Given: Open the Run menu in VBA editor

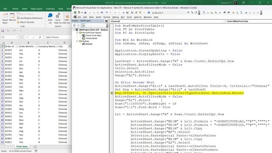Looking at the screenshot, I should tap(123, 17).
